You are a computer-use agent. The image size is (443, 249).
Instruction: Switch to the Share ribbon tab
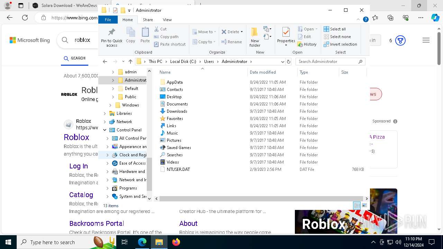[x=148, y=20]
